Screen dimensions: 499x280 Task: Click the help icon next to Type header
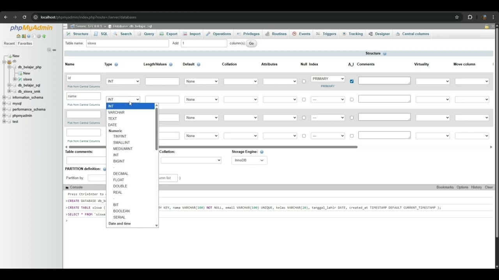click(x=116, y=65)
